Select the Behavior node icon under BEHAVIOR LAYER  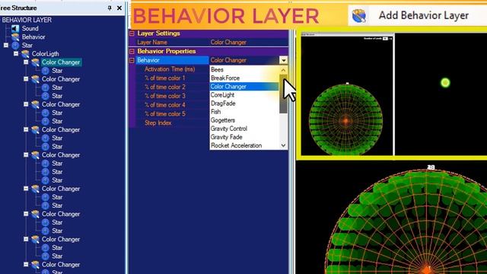[x=15, y=37]
